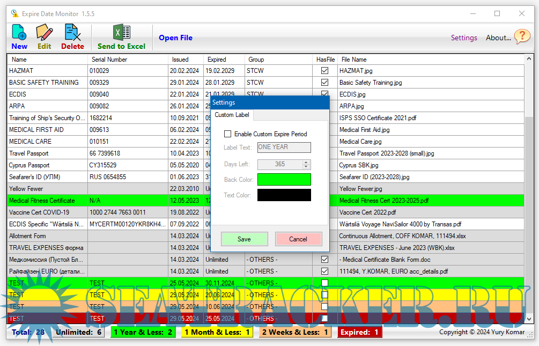Click the app icon in title bar
The width and height of the screenshot is (539, 346).
[14, 13]
